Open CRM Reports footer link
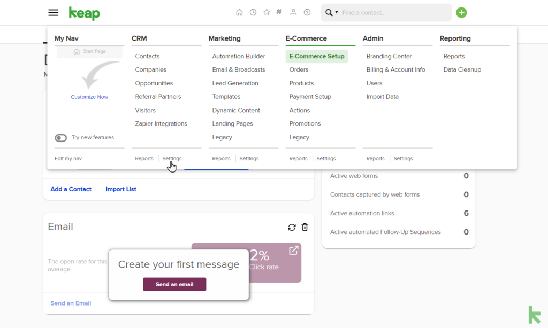Viewport: 548px width, 328px height. coord(144,159)
